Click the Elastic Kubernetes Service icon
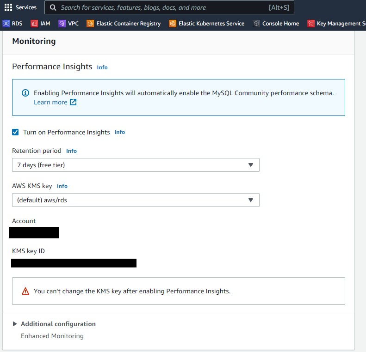366x352 pixels. pos(173,24)
